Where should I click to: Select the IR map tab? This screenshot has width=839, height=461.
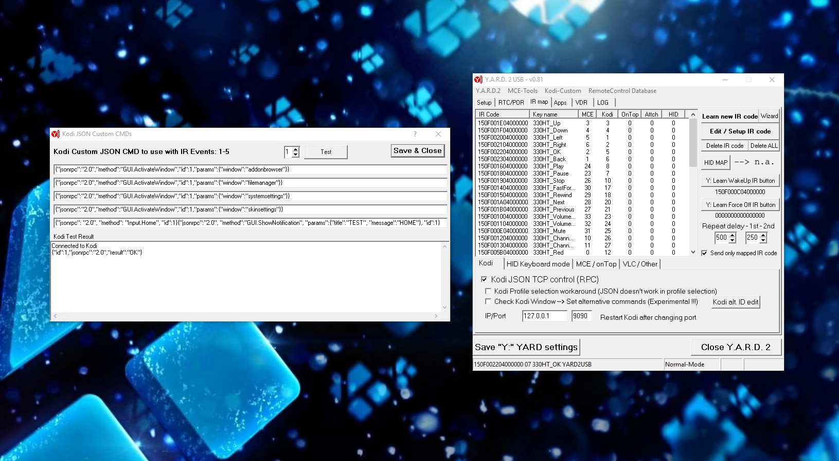(539, 102)
